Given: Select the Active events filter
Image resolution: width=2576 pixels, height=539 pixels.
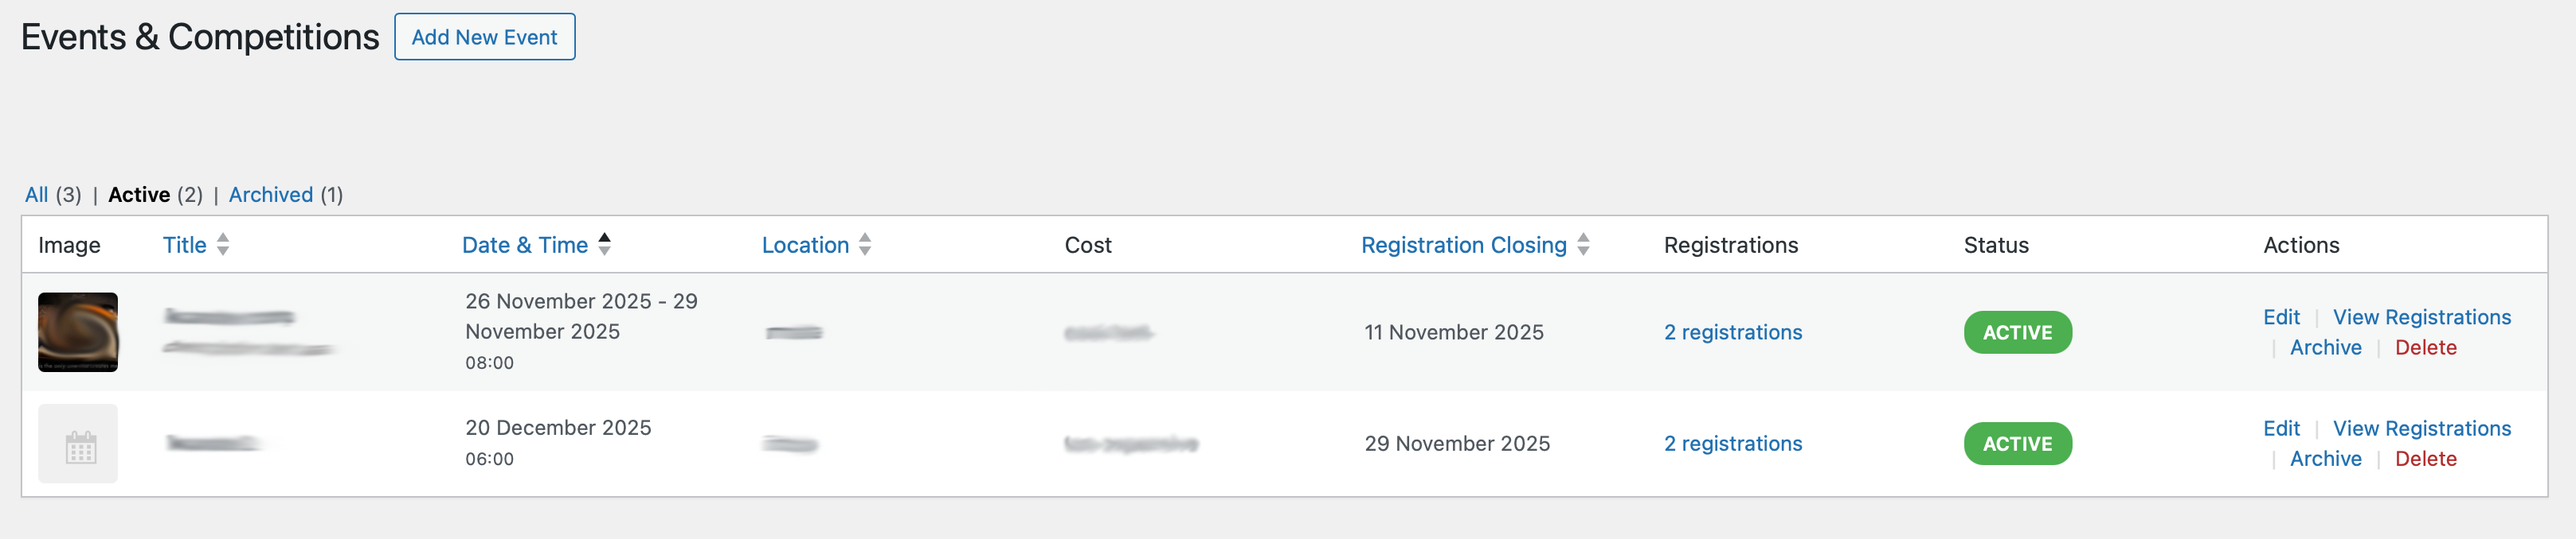Looking at the screenshot, I should 139,195.
